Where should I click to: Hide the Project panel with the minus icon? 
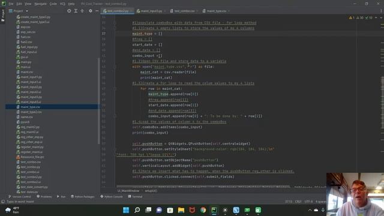pyautogui.click(x=97, y=11)
